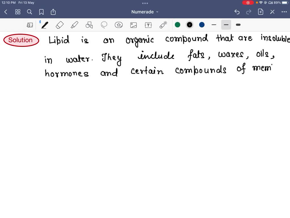
Task: Toggle the Laser pointer tool
Action: pos(163,25)
